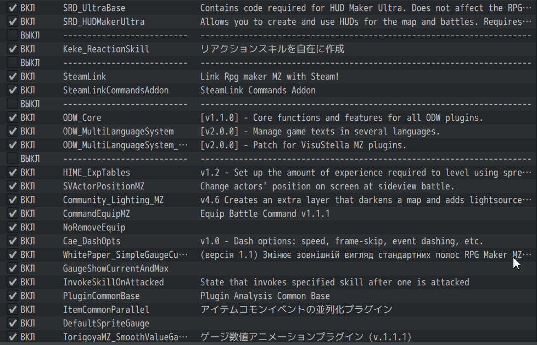Click ВКЛ status of PluginCommonBase row
Screen dimensions: 537x345
(28, 296)
